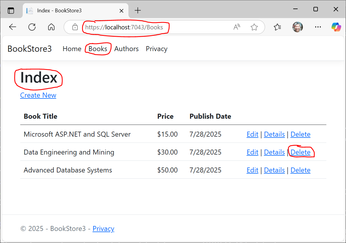Close the Index - BookStore3 tab
Viewport: 346px width, 243px height.
click(121, 11)
